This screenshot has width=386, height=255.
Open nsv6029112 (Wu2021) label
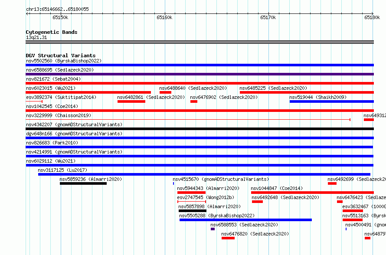[51, 161]
